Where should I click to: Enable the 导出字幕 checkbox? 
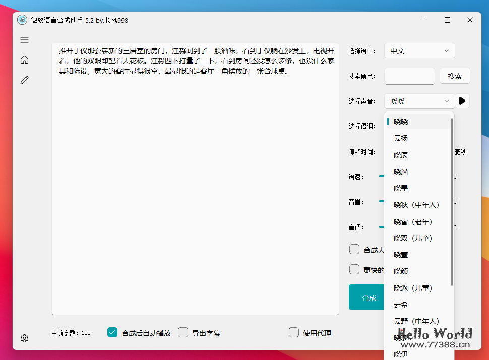coord(183,332)
